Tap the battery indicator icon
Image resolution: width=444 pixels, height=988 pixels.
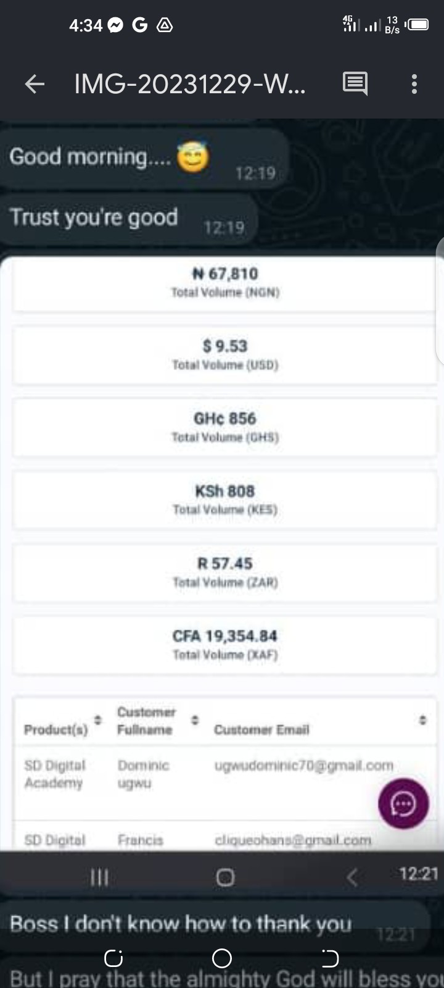coord(417,25)
